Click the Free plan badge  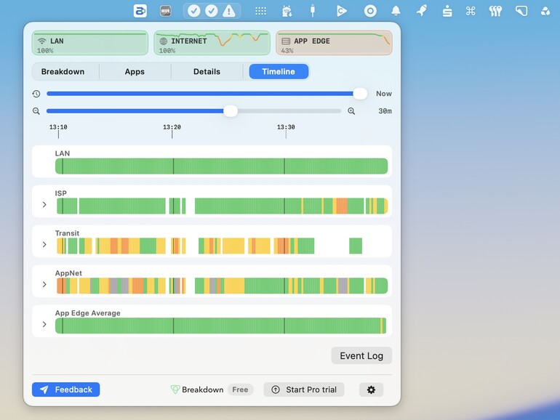tap(240, 389)
